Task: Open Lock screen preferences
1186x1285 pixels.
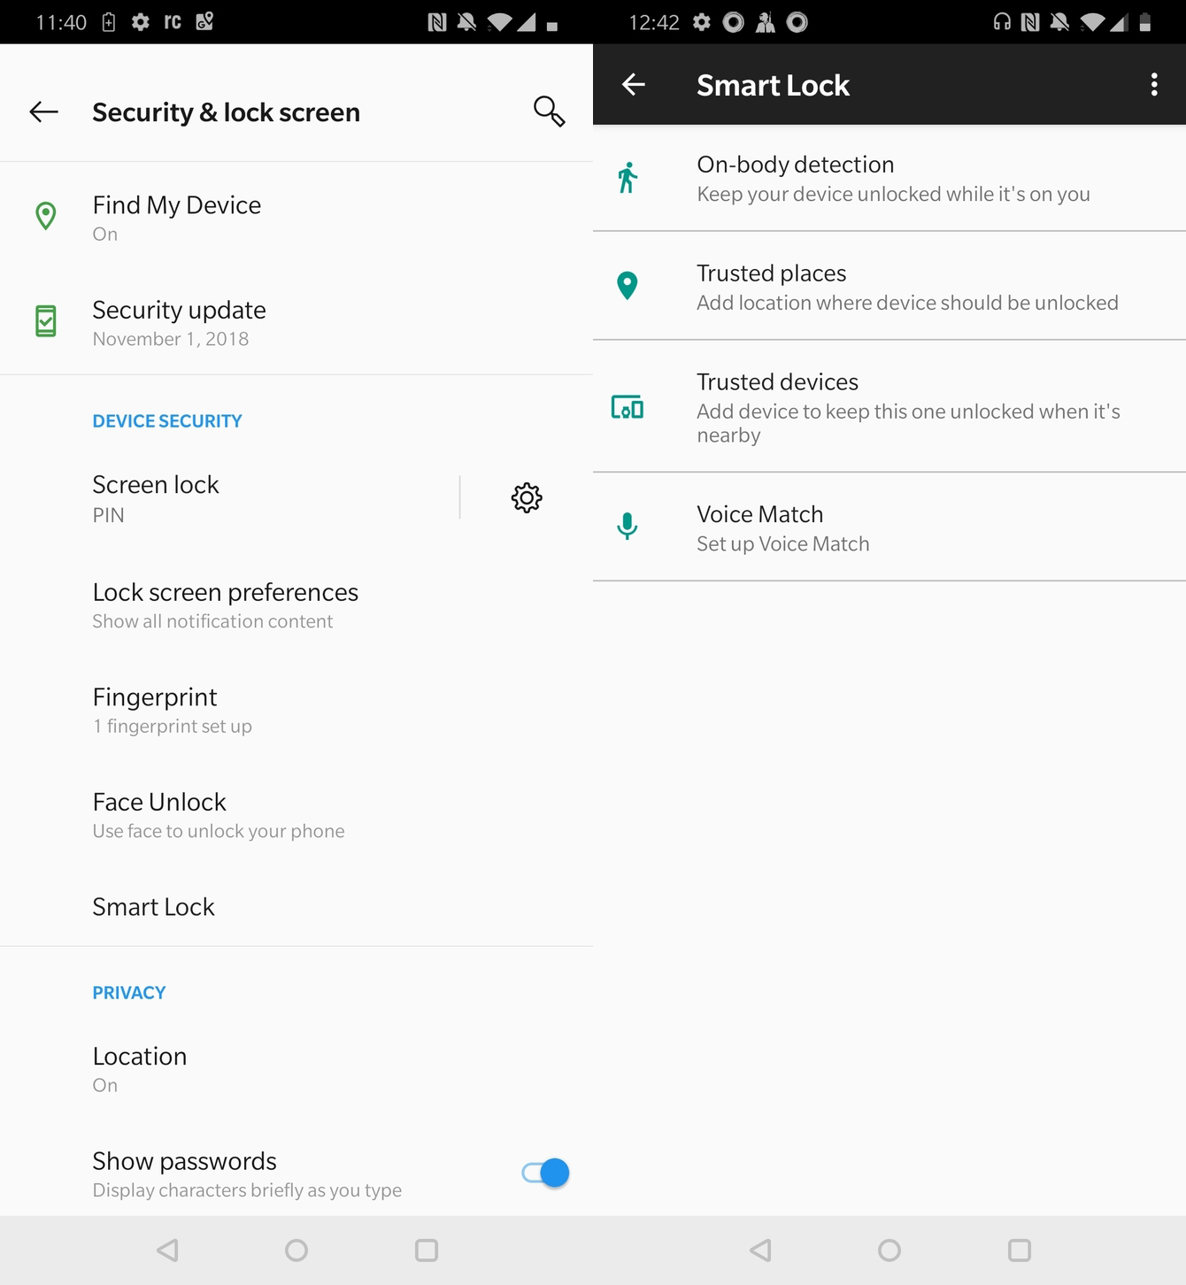Action: [x=225, y=605]
